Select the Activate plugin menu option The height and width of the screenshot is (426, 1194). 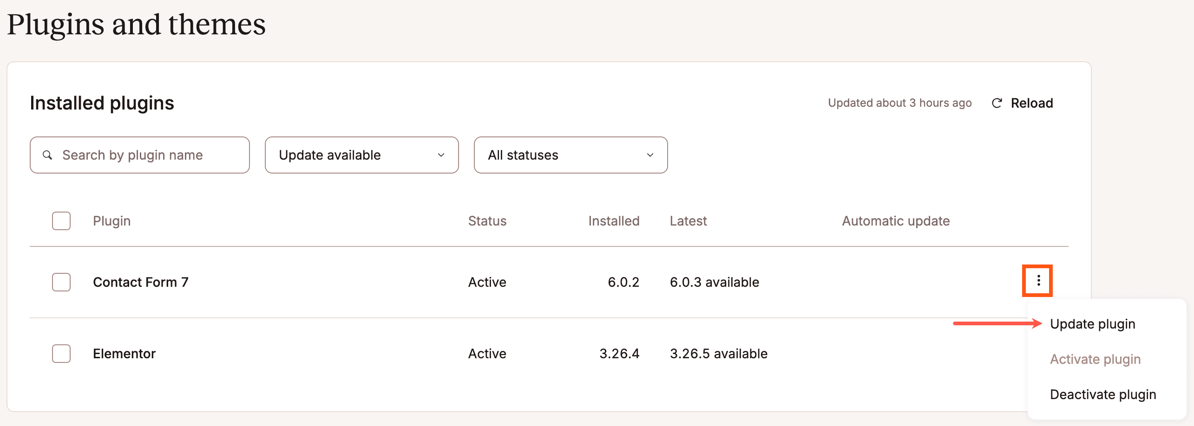pyautogui.click(x=1095, y=359)
